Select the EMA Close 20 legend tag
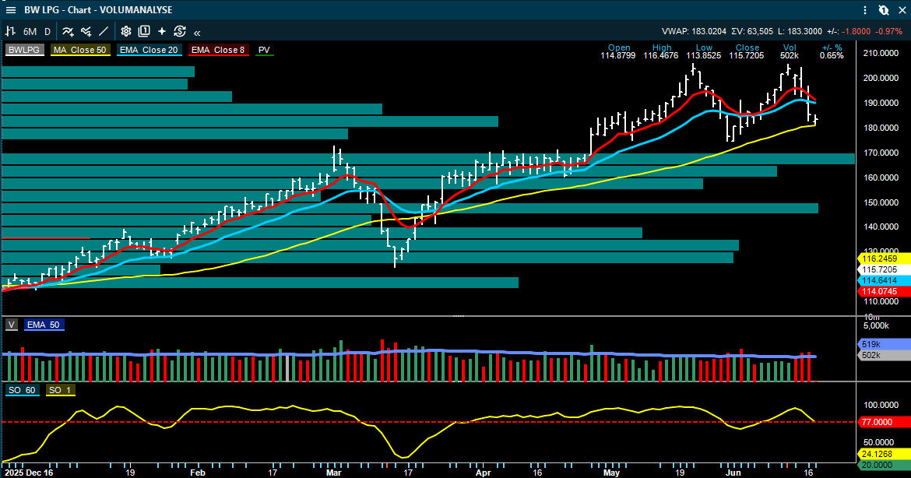911x478 pixels. (149, 50)
